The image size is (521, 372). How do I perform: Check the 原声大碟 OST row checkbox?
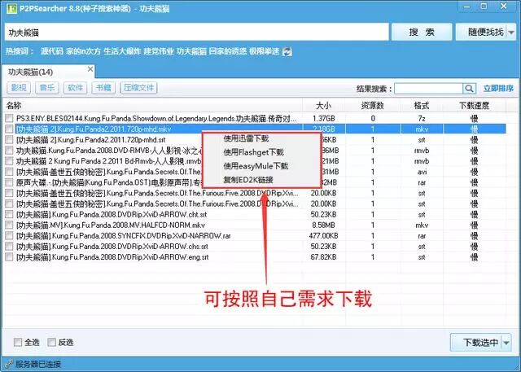(9, 182)
